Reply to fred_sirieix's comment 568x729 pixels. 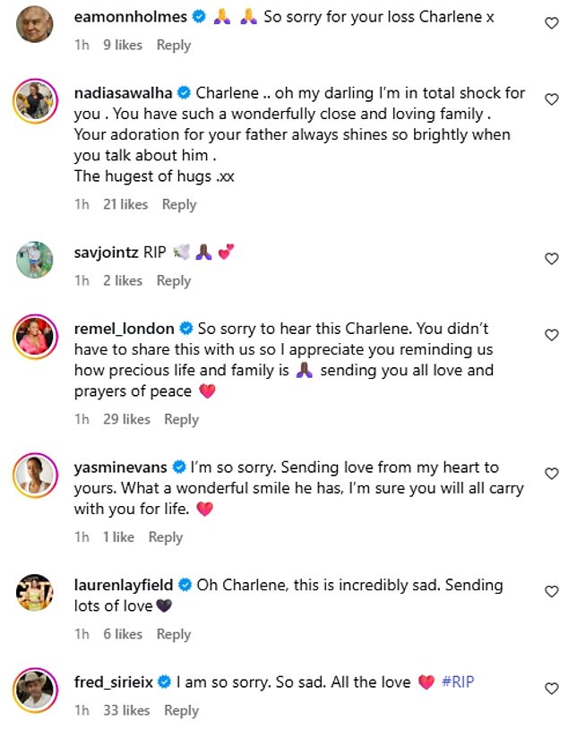[181, 710]
